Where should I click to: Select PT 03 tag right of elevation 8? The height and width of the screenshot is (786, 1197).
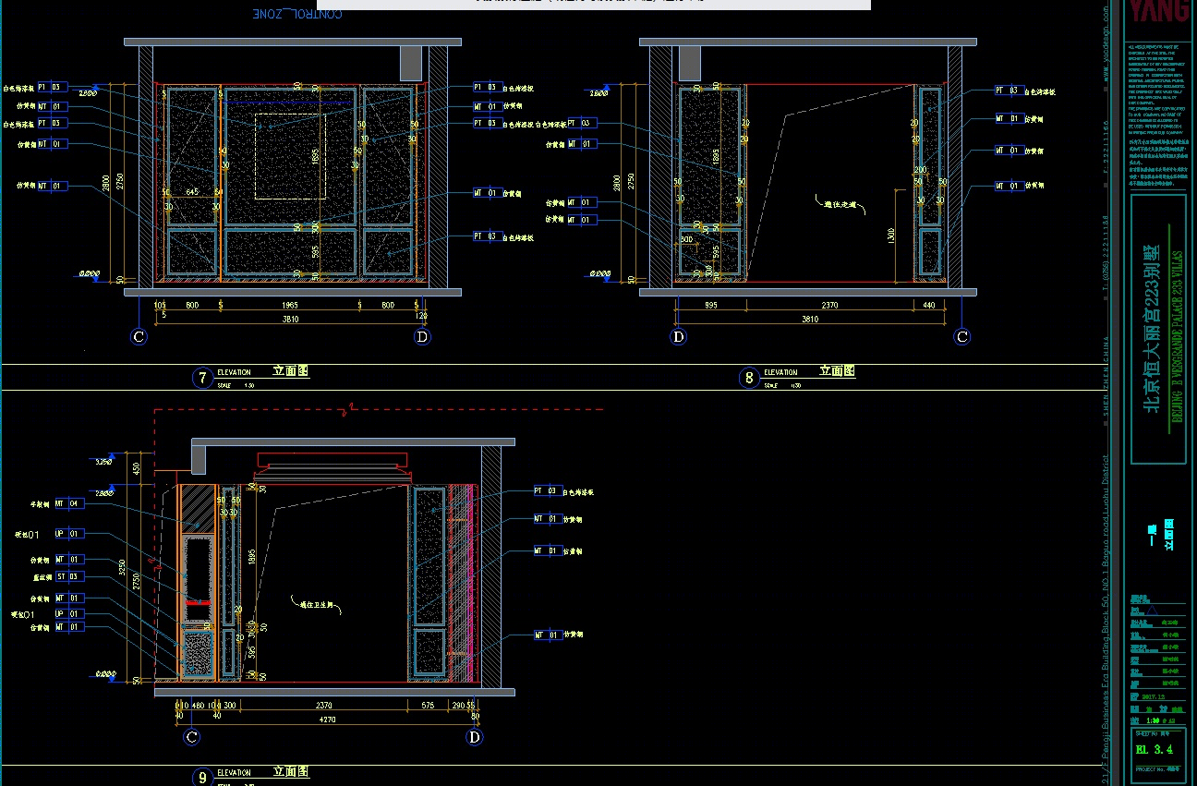(1010, 91)
